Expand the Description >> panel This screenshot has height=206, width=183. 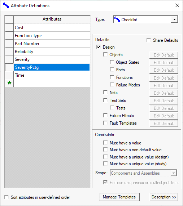[164, 197]
